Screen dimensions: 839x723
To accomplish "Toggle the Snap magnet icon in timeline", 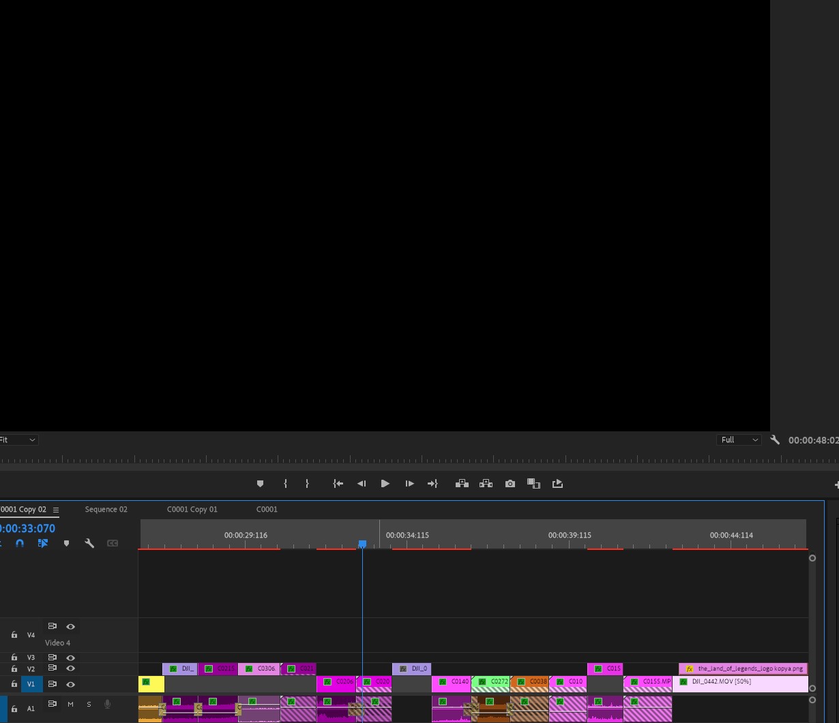I will (x=19, y=543).
